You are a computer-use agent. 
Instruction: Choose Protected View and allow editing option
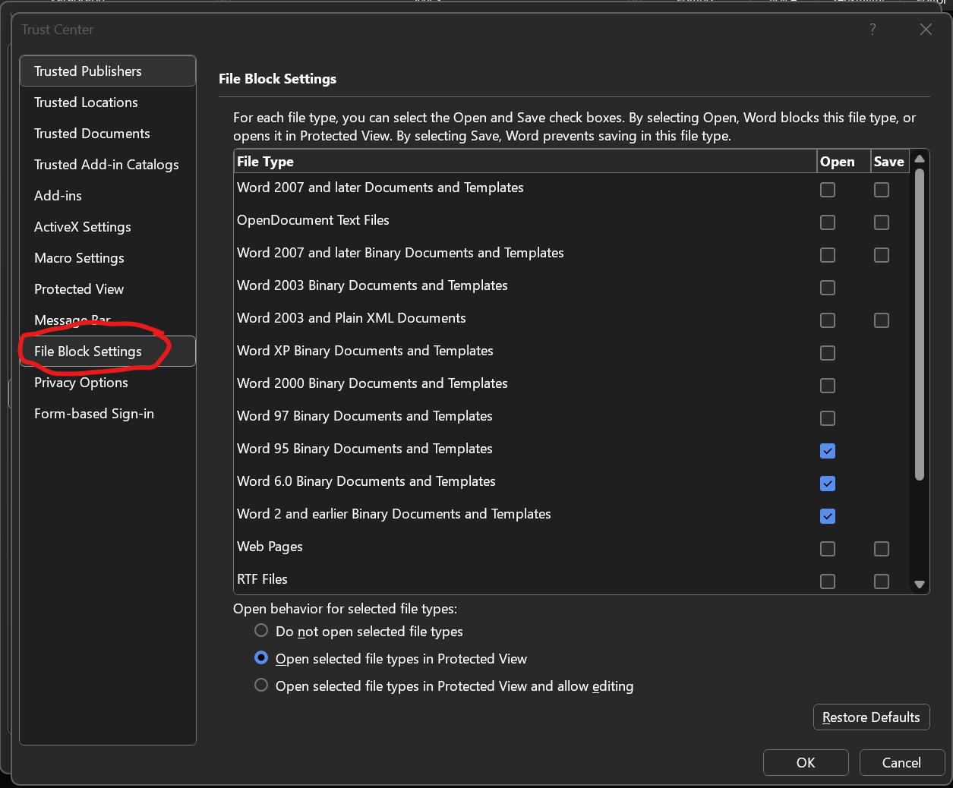(261, 686)
